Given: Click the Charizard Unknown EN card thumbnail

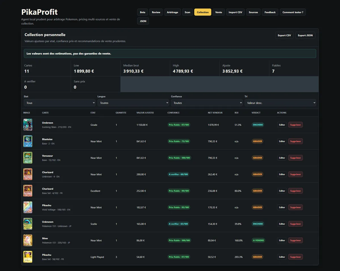Looking at the screenshot, I should [x=28, y=174].
